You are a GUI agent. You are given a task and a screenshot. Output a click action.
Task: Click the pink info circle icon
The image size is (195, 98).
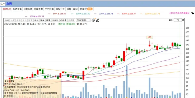click(171, 13)
